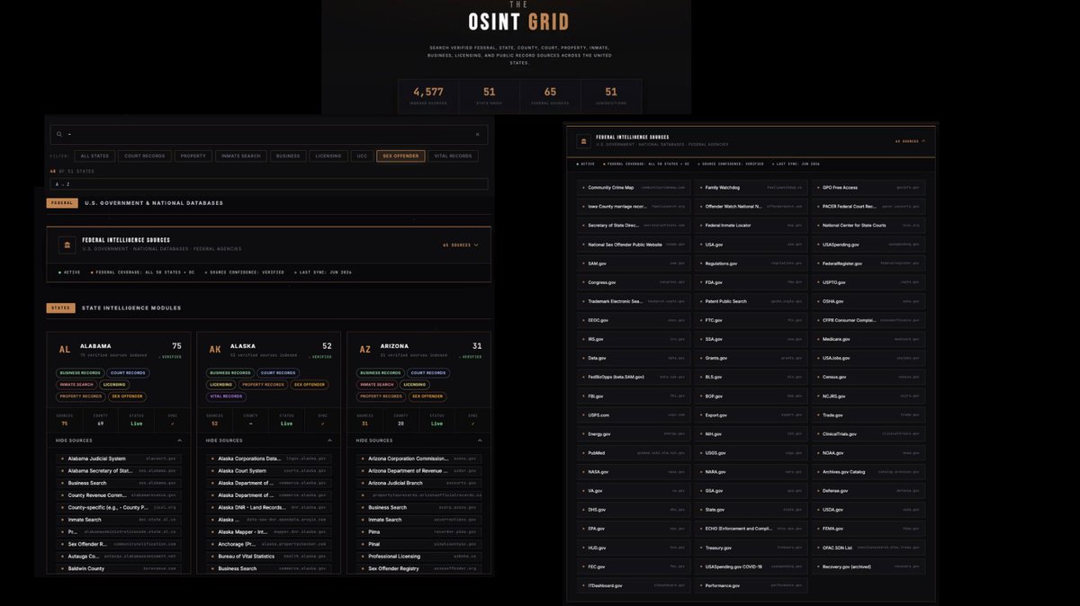Select the Business filter

point(288,156)
